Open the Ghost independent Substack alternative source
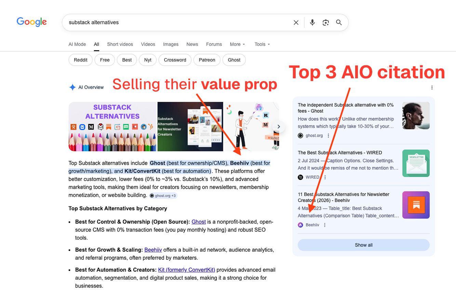Image resolution: width=456 pixels, height=293 pixels. pos(346,108)
